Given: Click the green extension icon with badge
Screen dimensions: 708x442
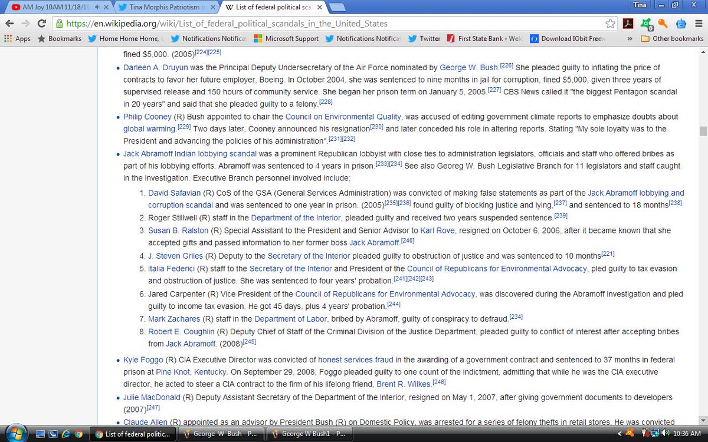Looking at the screenshot, I should (x=647, y=24).
